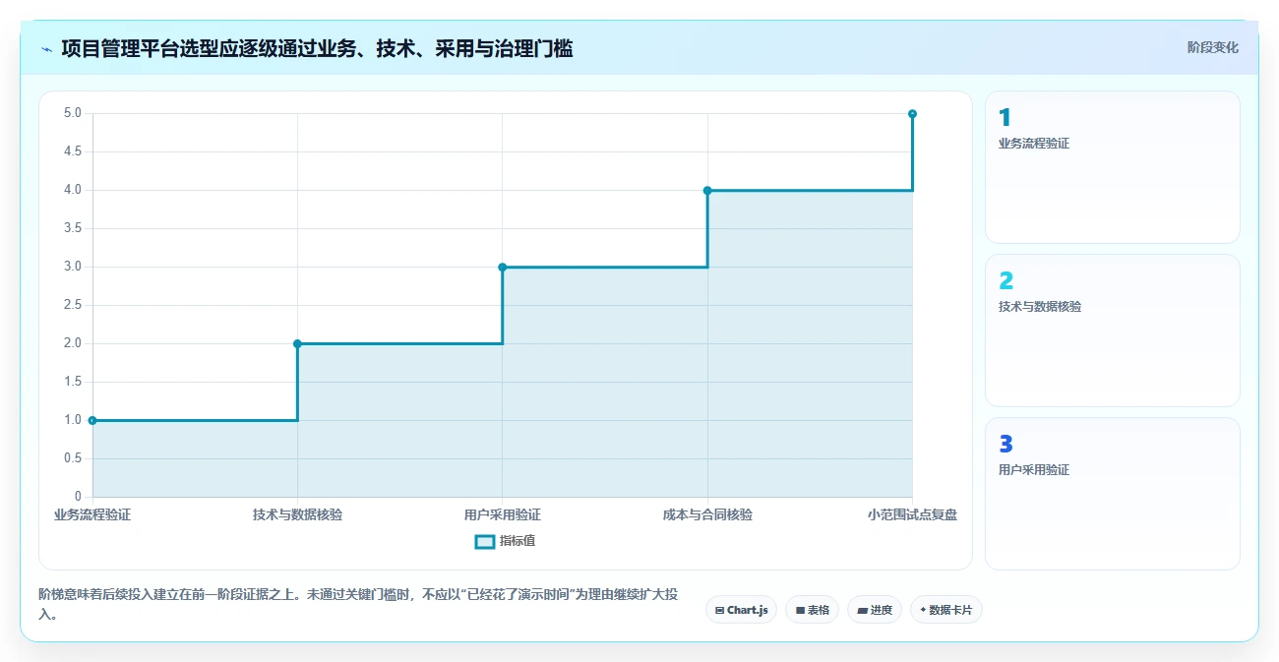Screen dimensions: 1279x662
Task: Click the data point at value 2.0
Action: click(297, 343)
